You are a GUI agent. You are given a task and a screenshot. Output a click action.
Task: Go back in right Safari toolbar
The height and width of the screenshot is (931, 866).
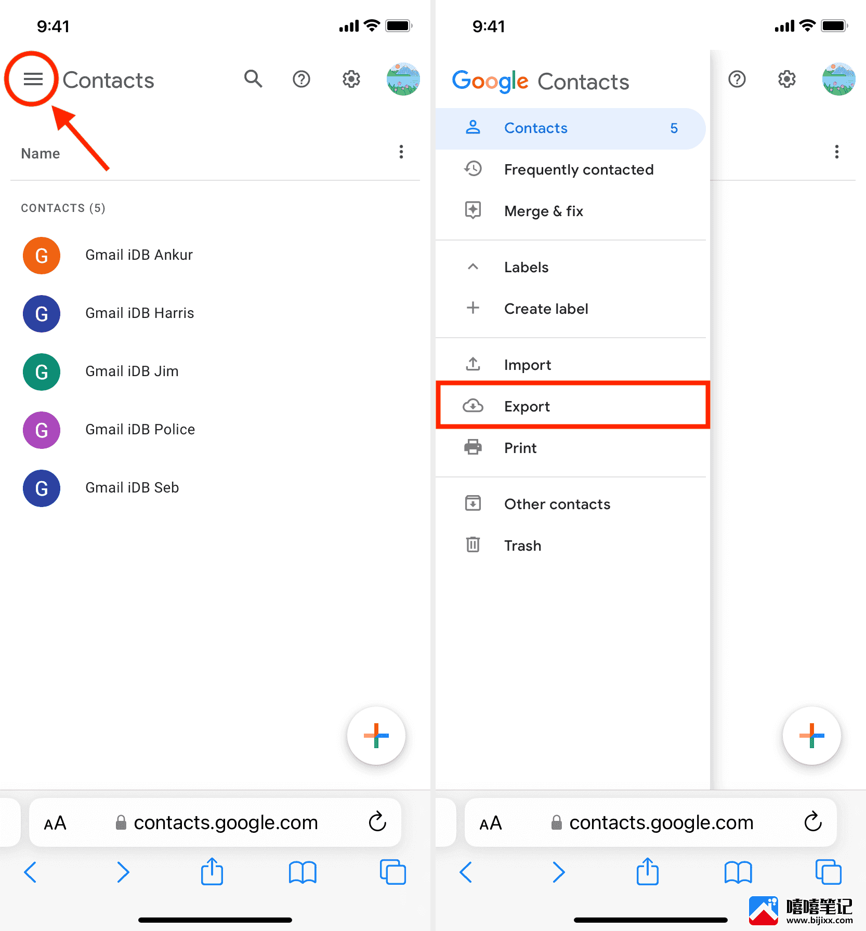(x=466, y=872)
